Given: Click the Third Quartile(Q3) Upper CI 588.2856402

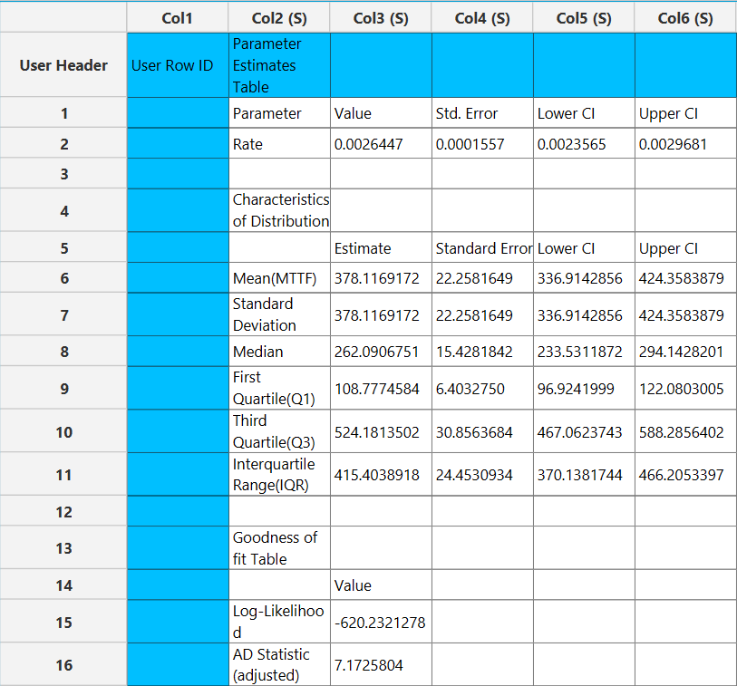Looking at the screenshot, I should click(685, 431).
